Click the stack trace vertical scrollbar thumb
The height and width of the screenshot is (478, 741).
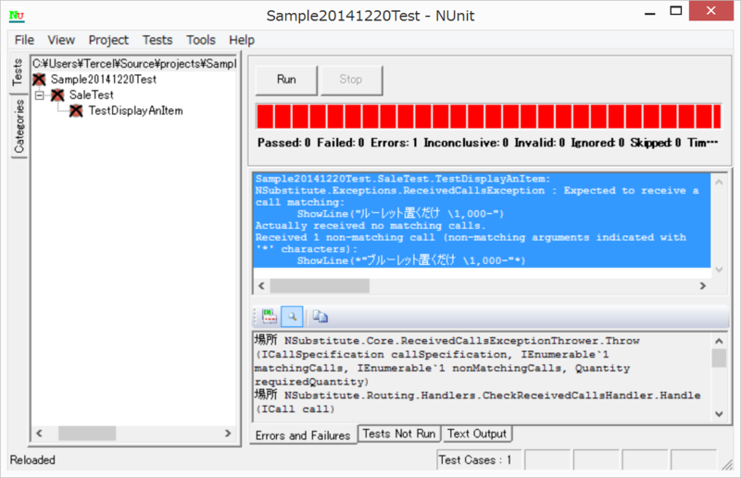pyautogui.click(x=719, y=358)
